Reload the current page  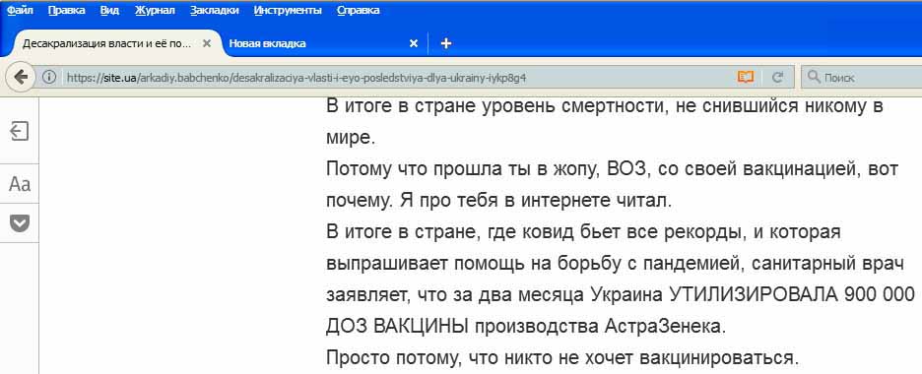point(777,77)
